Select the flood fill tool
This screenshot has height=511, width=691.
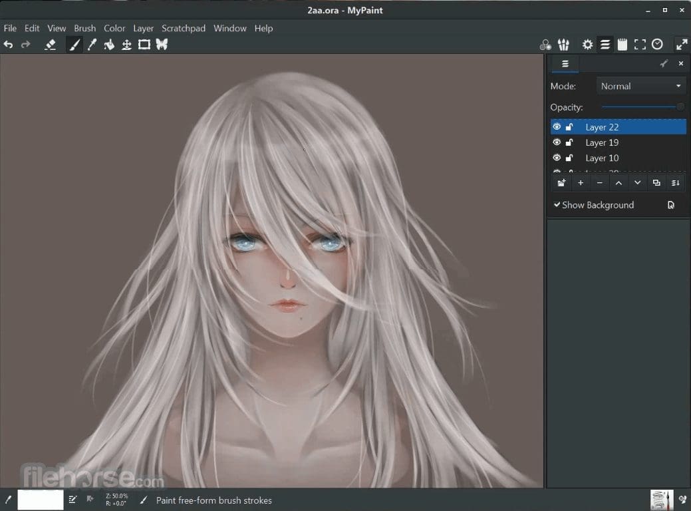[x=109, y=44]
